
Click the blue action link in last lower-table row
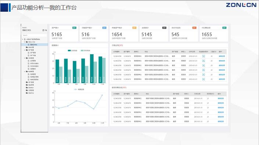[221, 122]
